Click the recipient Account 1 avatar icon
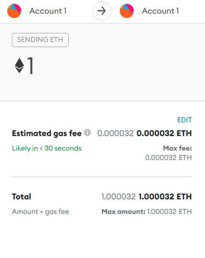This screenshot has width=205, height=258. pyautogui.click(x=127, y=11)
